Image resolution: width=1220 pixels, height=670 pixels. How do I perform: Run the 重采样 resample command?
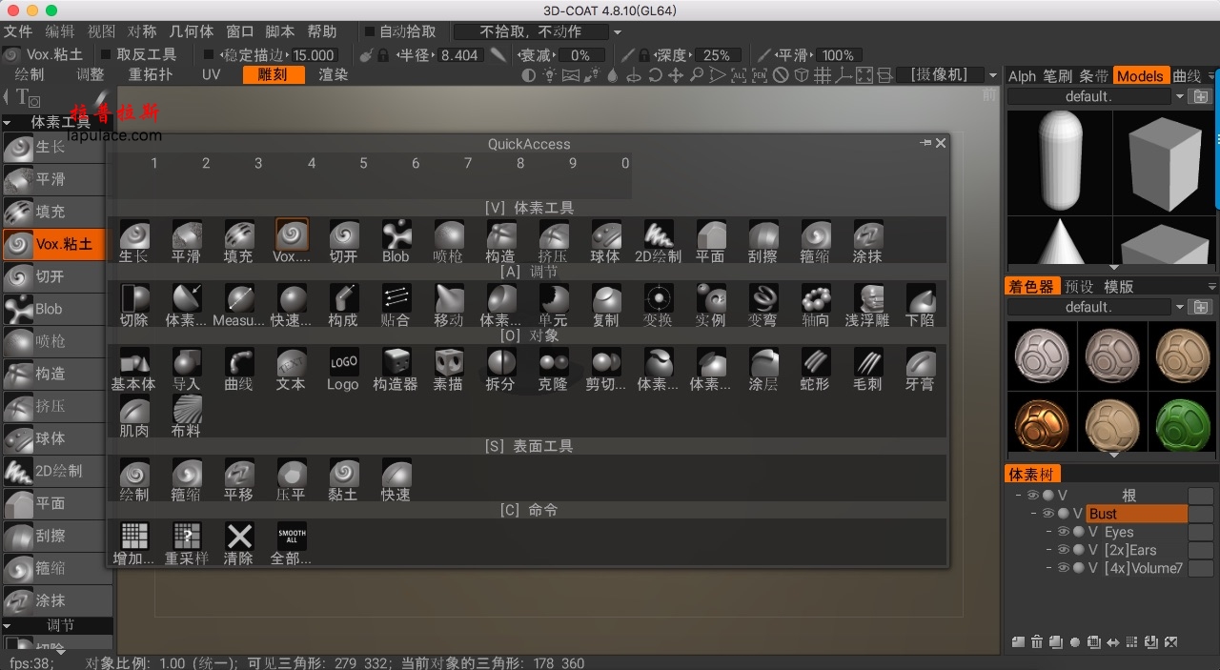pyautogui.click(x=186, y=543)
